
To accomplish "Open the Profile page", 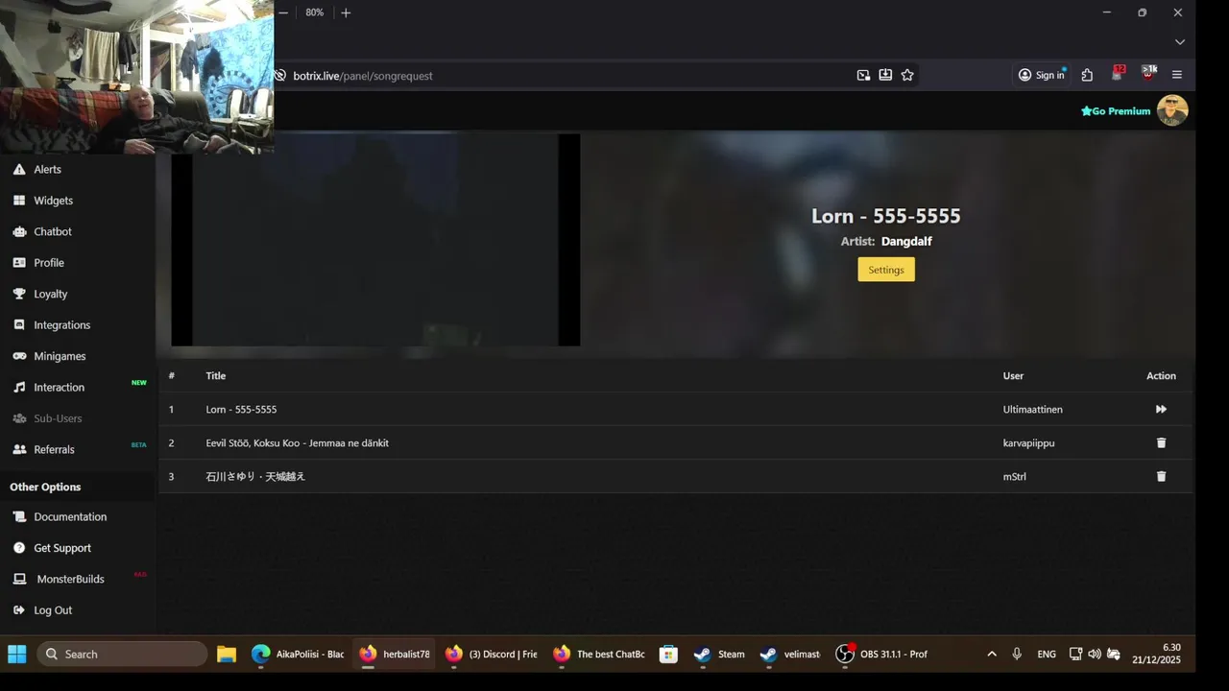I will click(x=48, y=263).
